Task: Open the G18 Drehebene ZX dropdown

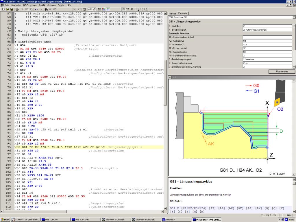Action: [x=294, y=17]
